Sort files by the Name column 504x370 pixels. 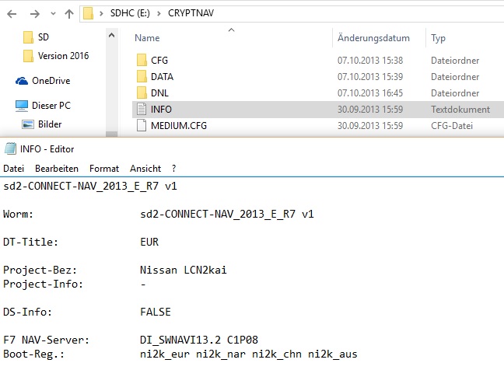click(x=147, y=38)
